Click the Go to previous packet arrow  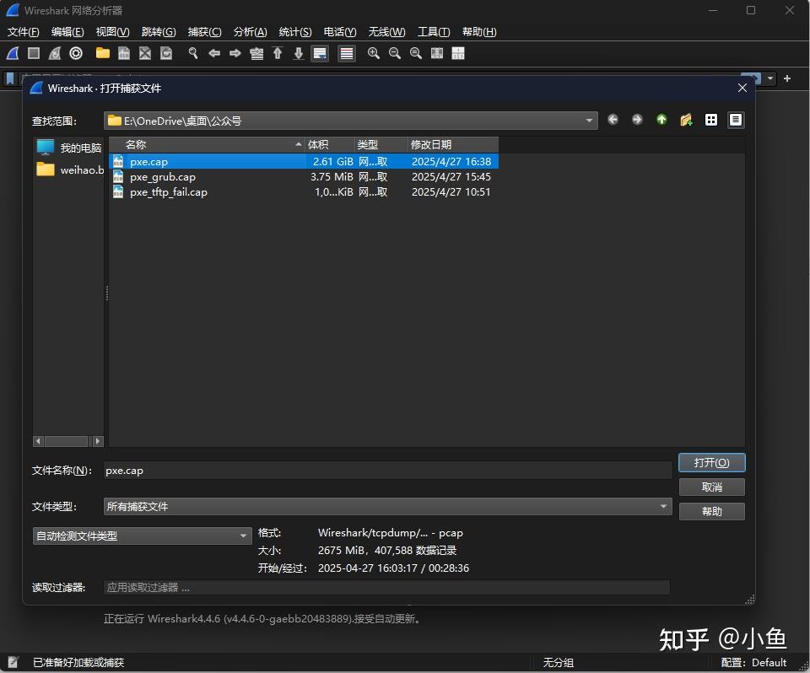tap(213, 53)
